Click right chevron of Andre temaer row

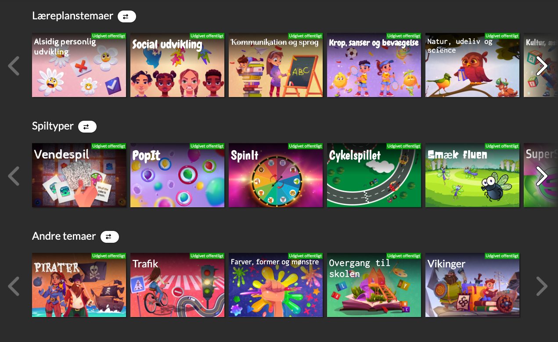pos(542,286)
